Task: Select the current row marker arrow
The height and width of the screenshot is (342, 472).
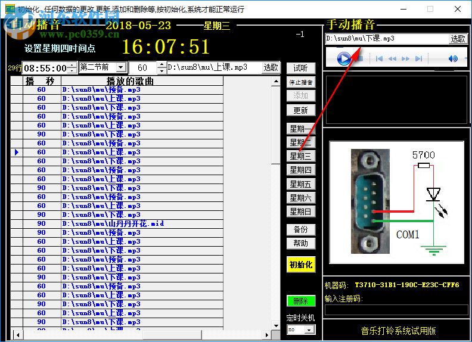Action: point(17,153)
